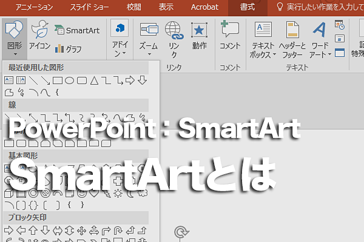364x242 pixels.
Task: Insert slide number icon with # symbol
Action: point(340,39)
